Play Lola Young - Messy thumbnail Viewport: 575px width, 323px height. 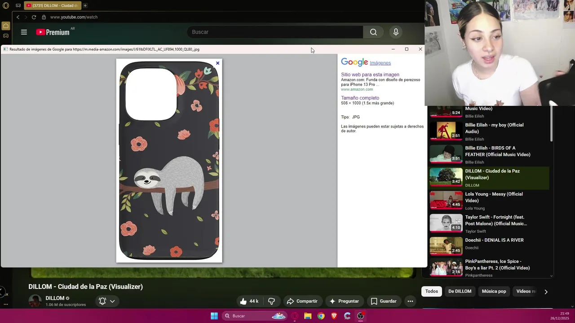coord(446,200)
